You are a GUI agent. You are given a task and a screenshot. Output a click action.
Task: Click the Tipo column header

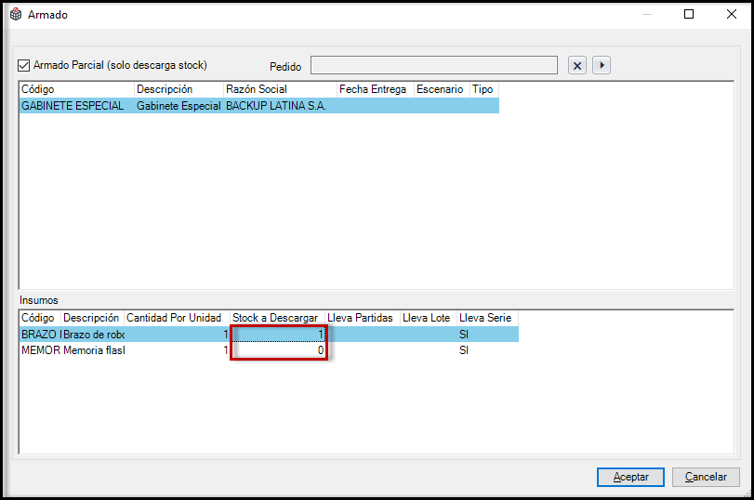pos(484,89)
